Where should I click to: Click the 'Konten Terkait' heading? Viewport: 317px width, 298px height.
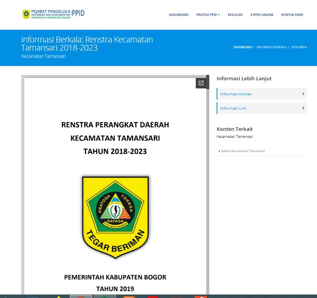click(235, 129)
